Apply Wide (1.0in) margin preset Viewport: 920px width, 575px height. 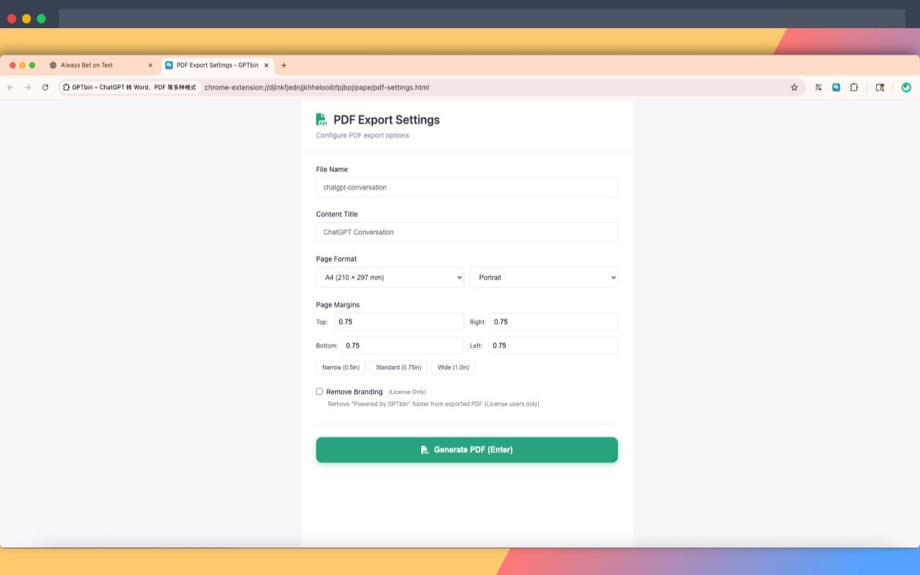[454, 367]
